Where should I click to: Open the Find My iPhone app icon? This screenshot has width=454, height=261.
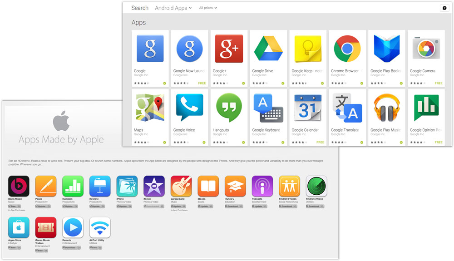click(316, 186)
